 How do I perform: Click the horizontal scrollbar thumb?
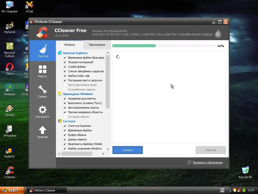(x=77, y=154)
